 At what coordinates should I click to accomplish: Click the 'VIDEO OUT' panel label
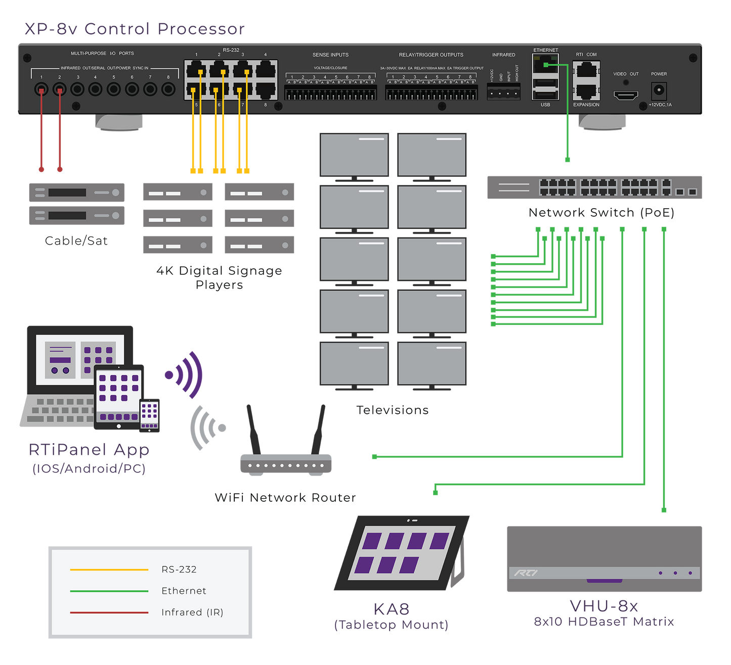626,74
